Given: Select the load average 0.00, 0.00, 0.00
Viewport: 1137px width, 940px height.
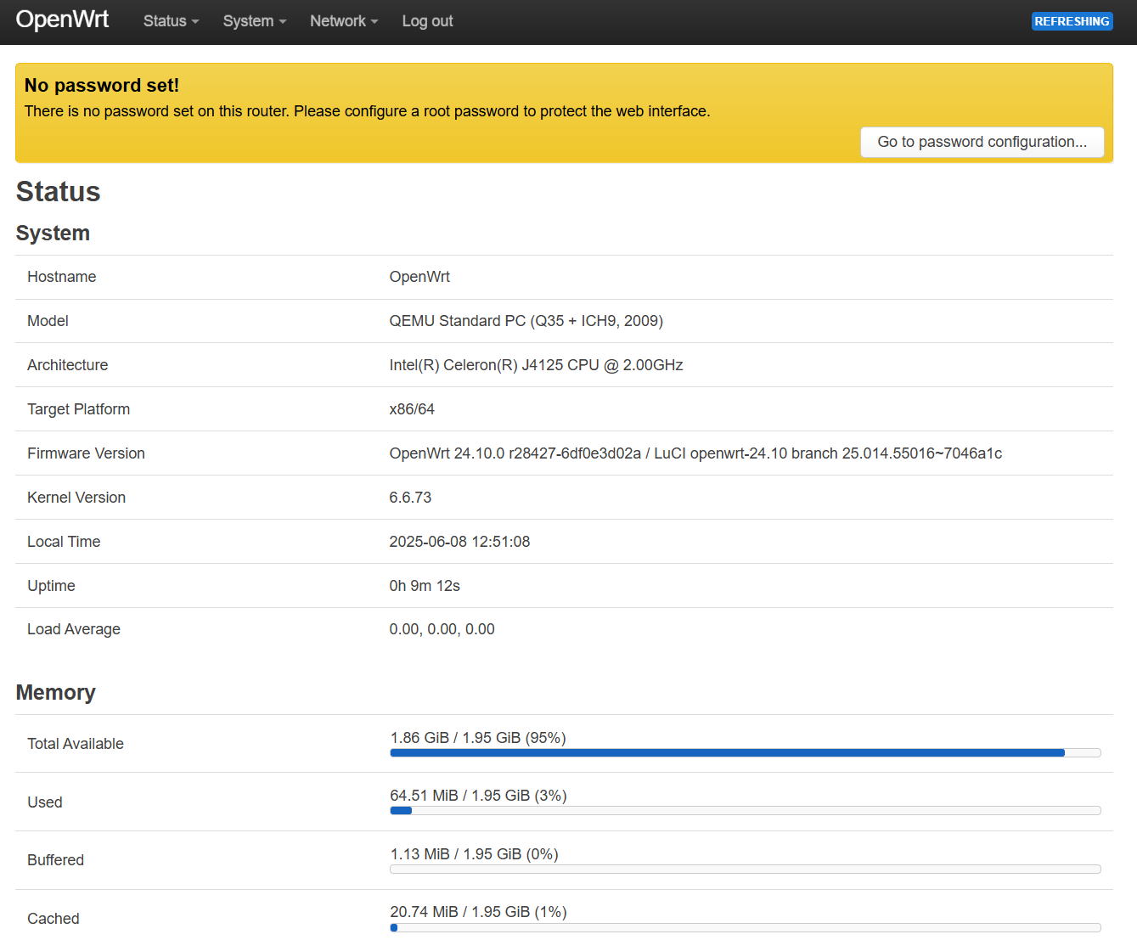Looking at the screenshot, I should 442,629.
